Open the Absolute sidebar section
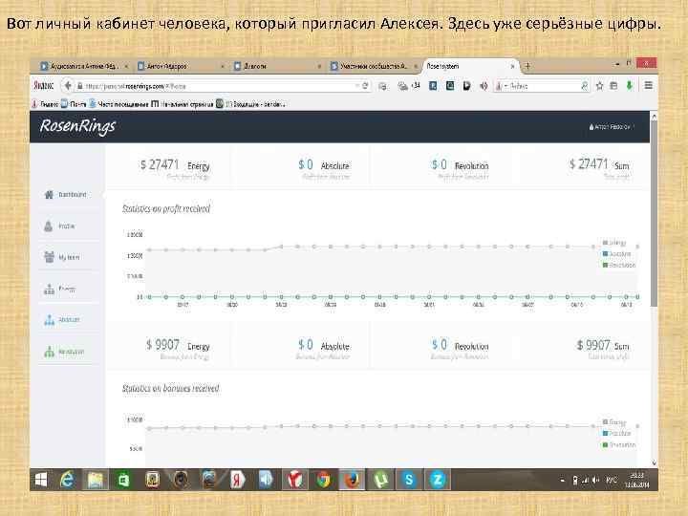 (62, 320)
